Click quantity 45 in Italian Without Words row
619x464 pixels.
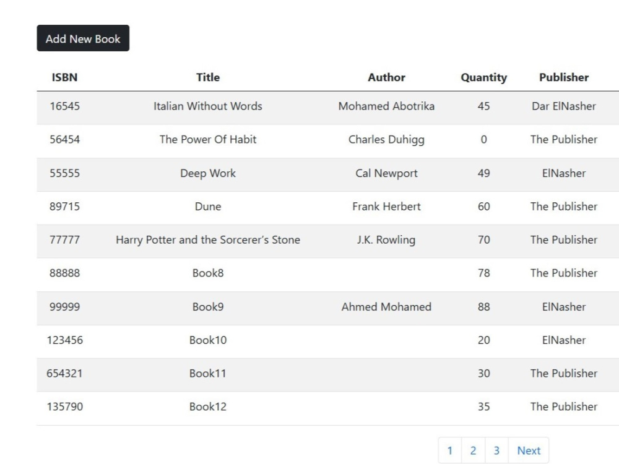(483, 106)
